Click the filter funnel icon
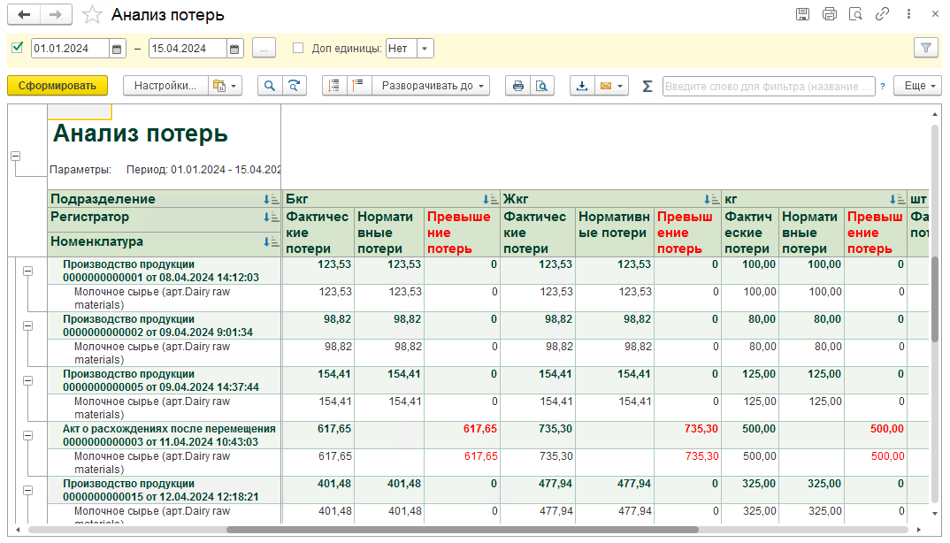The image size is (950, 543). [x=926, y=48]
